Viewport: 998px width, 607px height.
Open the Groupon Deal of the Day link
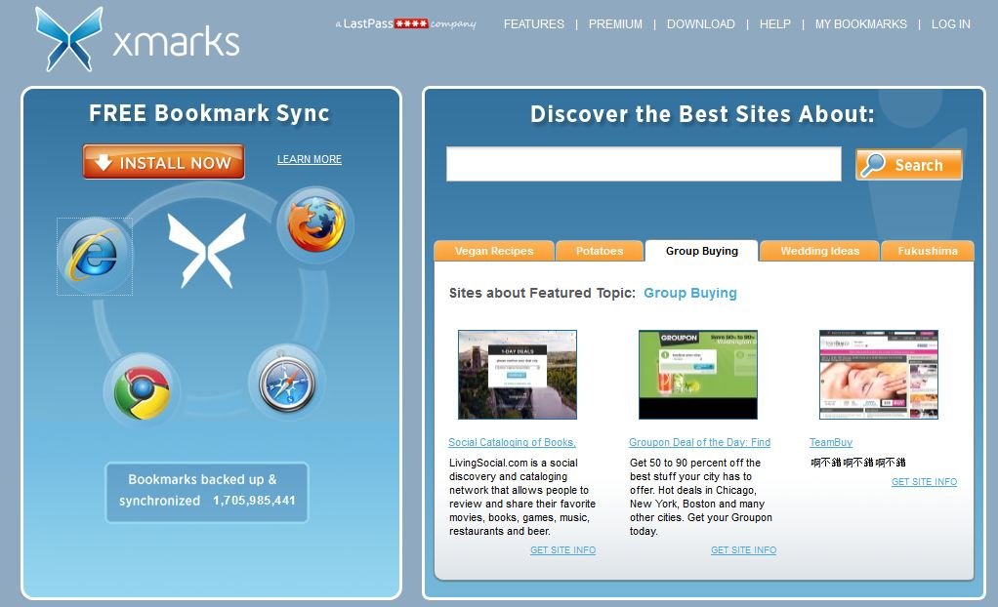point(699,442)
